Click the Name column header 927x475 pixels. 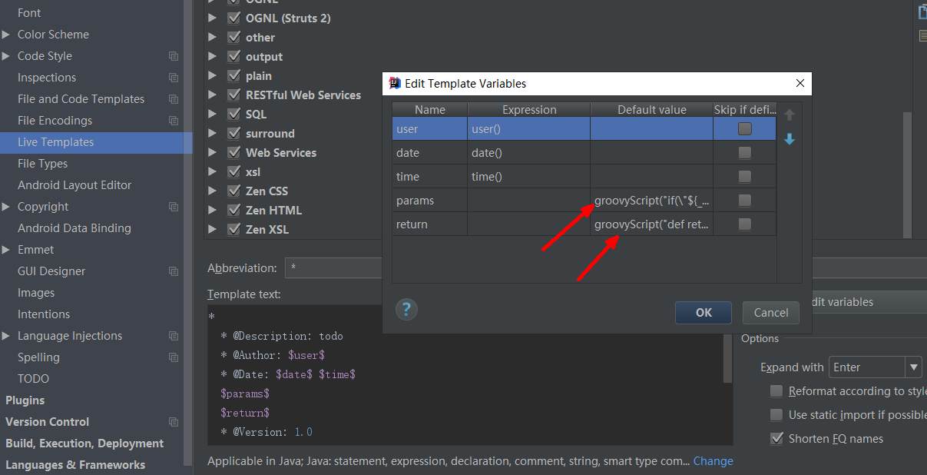[x=430, y=110]
